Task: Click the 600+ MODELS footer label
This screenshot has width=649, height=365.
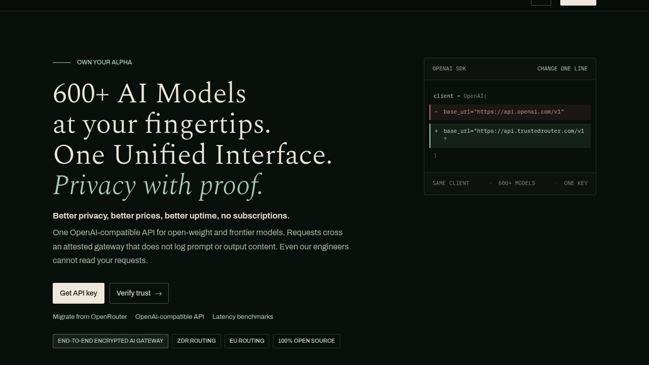Action: pos(516,183)
